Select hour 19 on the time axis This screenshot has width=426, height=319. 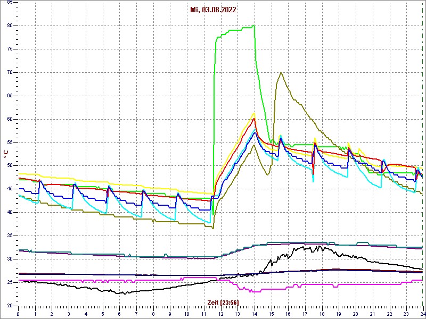point(338,314)
